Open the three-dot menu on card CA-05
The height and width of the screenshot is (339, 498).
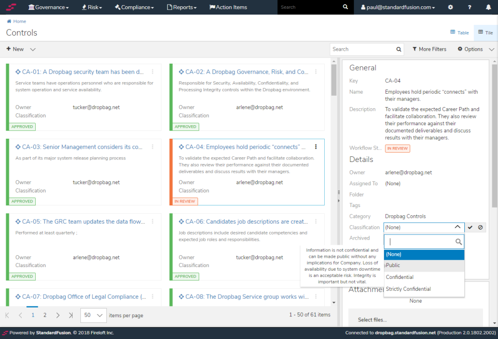(153, 222)
